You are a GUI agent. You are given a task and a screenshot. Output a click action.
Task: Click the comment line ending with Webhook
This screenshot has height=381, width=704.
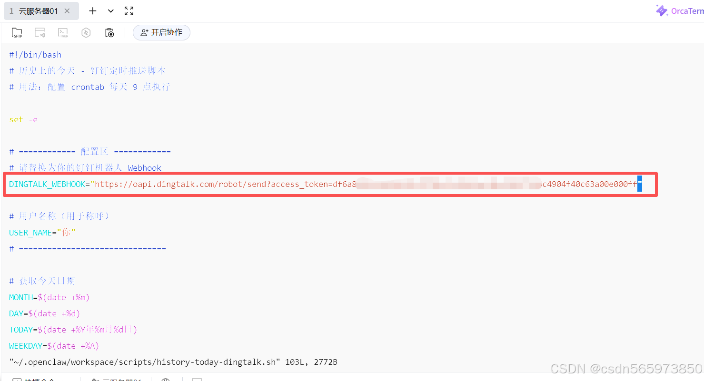(x=85, y=168)
